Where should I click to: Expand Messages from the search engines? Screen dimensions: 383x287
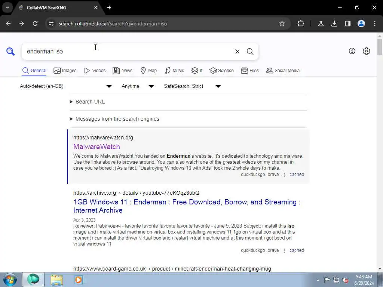click(114, 119)
